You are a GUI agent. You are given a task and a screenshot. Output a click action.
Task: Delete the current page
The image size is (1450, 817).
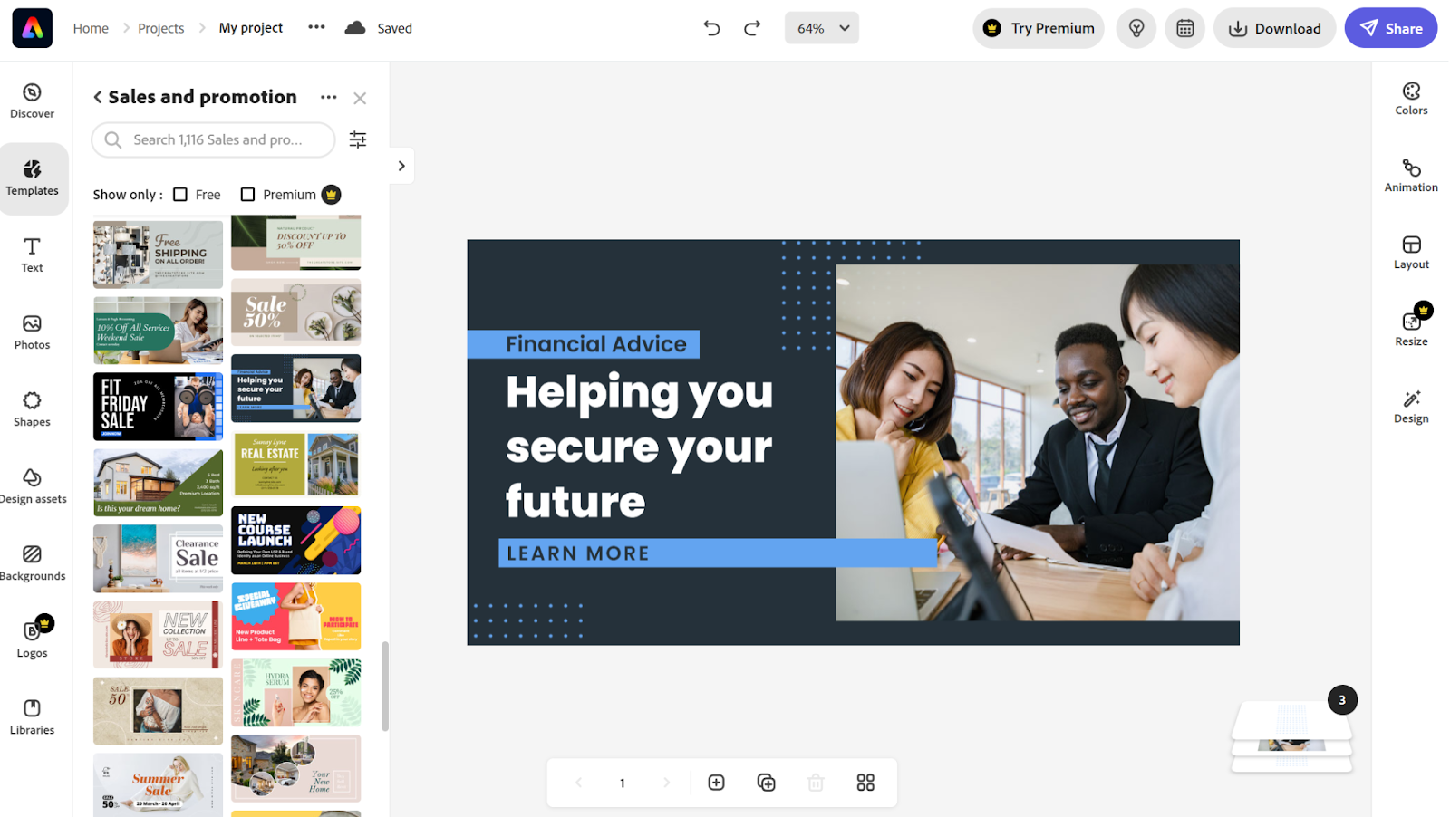(x=816, y=783)
